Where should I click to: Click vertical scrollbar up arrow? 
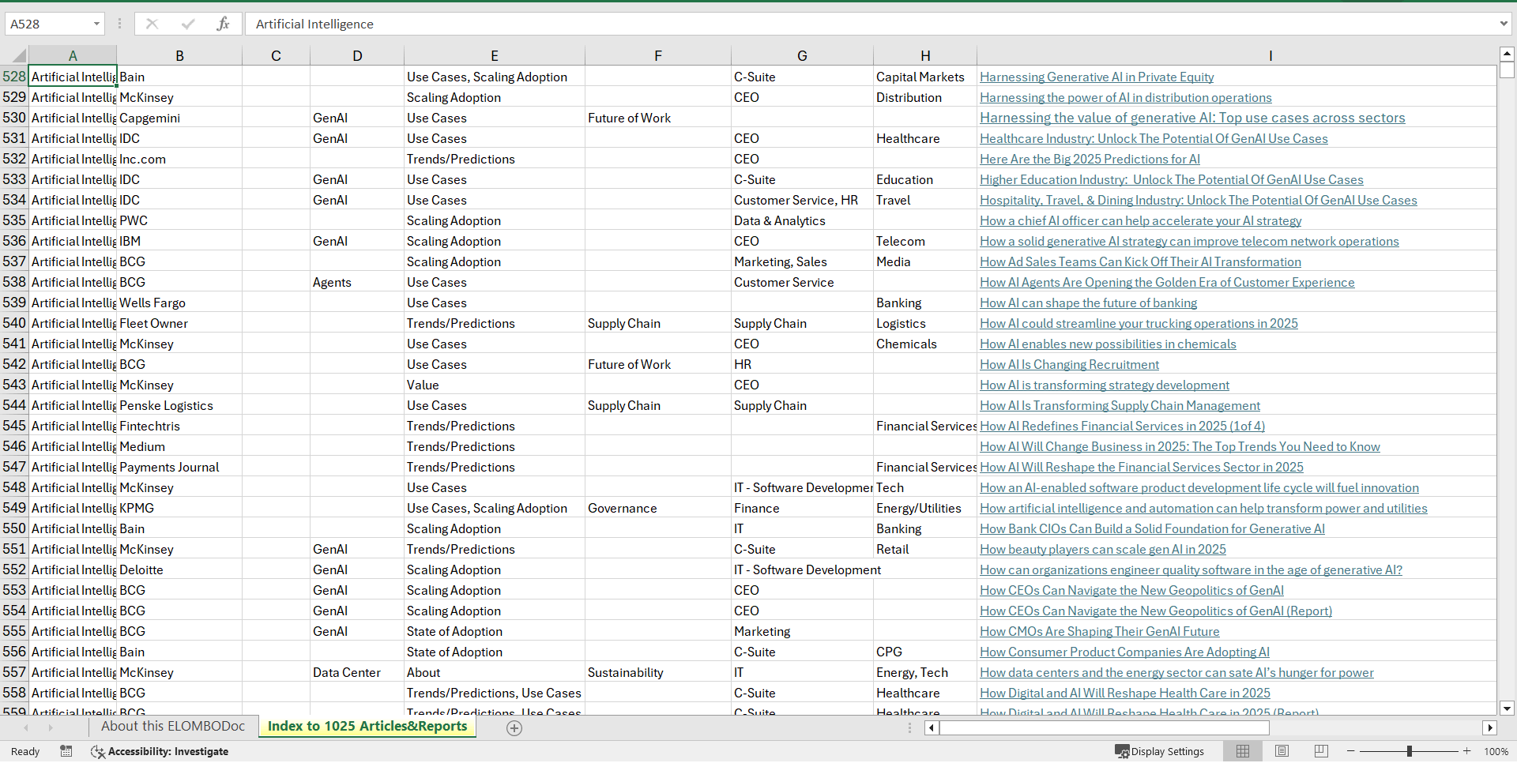pyautogui.click(x=1507, y=54)
